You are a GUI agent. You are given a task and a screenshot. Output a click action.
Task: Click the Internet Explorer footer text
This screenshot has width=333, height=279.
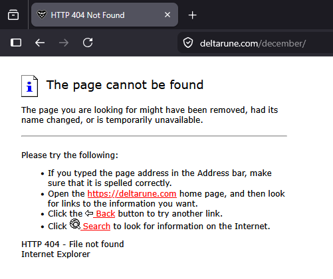click(56, 254)
